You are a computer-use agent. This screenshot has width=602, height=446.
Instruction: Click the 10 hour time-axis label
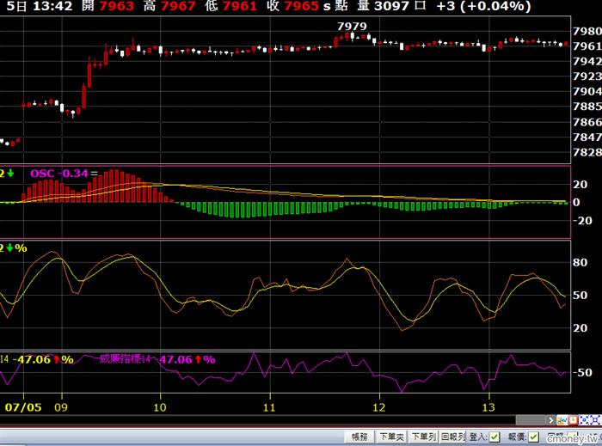(x=160, y=407)
